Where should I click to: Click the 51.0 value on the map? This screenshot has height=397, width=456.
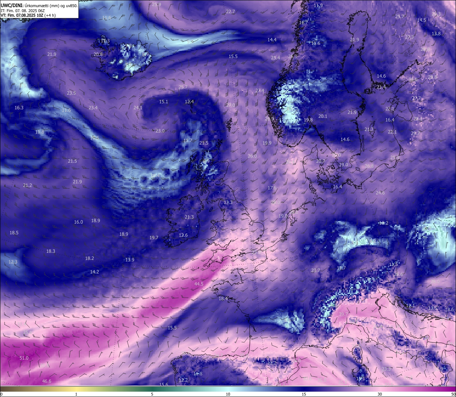24,358
